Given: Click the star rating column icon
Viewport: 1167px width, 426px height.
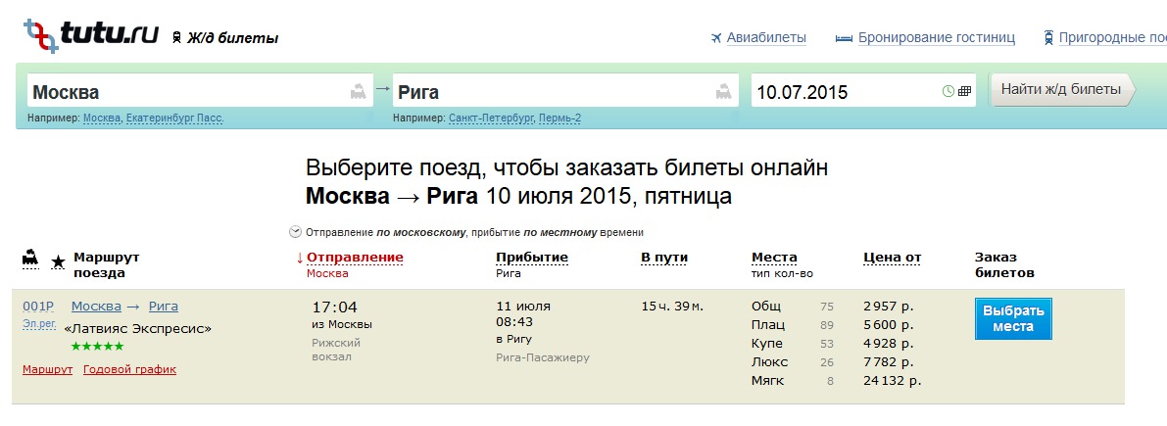Looking at the screenshot, I should pyautogui.click(x=58, y=261).
